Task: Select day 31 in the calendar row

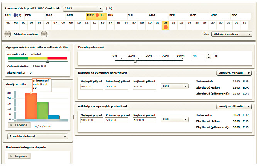Action: pos(244,25)
